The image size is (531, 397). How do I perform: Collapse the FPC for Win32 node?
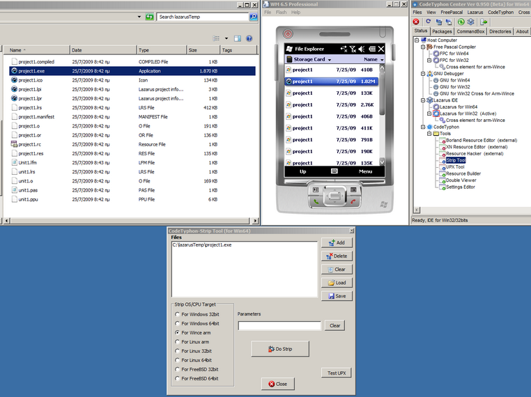coord(429,60)
